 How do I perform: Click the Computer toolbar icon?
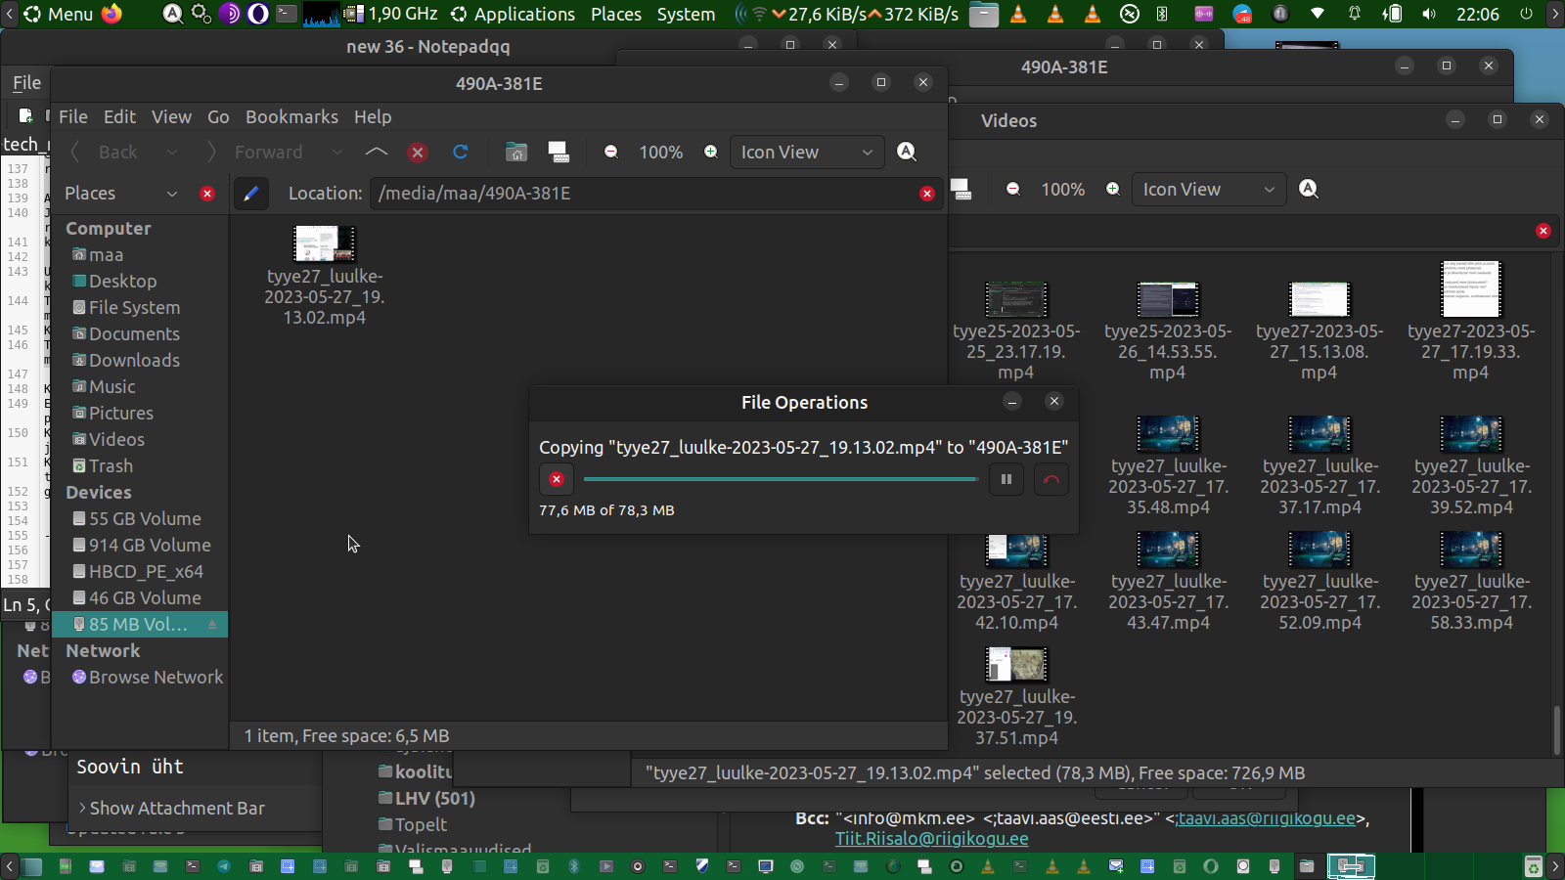point(559,152)
